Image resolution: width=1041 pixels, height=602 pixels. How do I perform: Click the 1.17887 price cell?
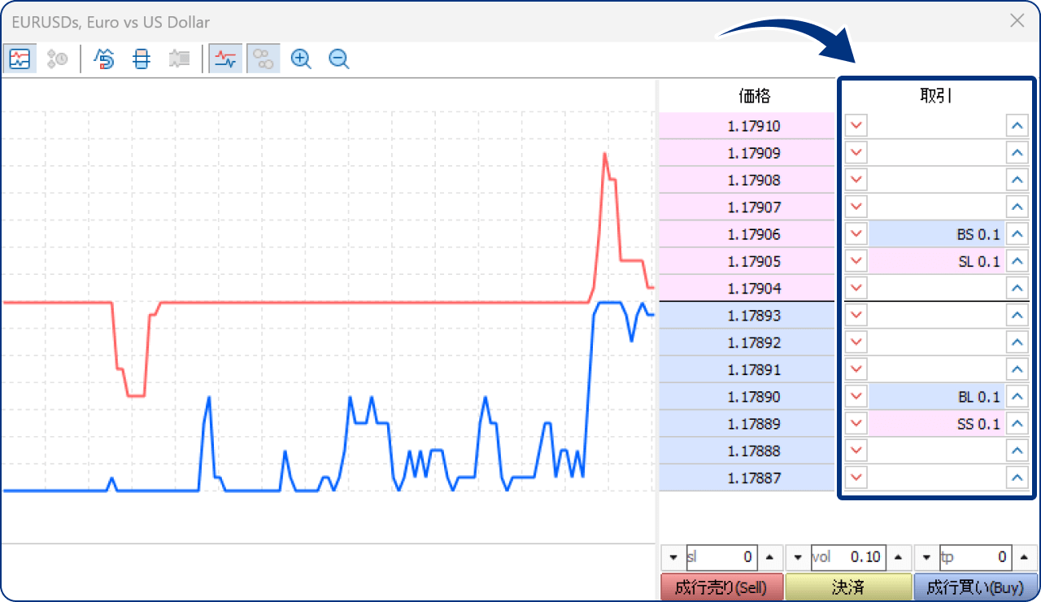click(x=747, y=478)
